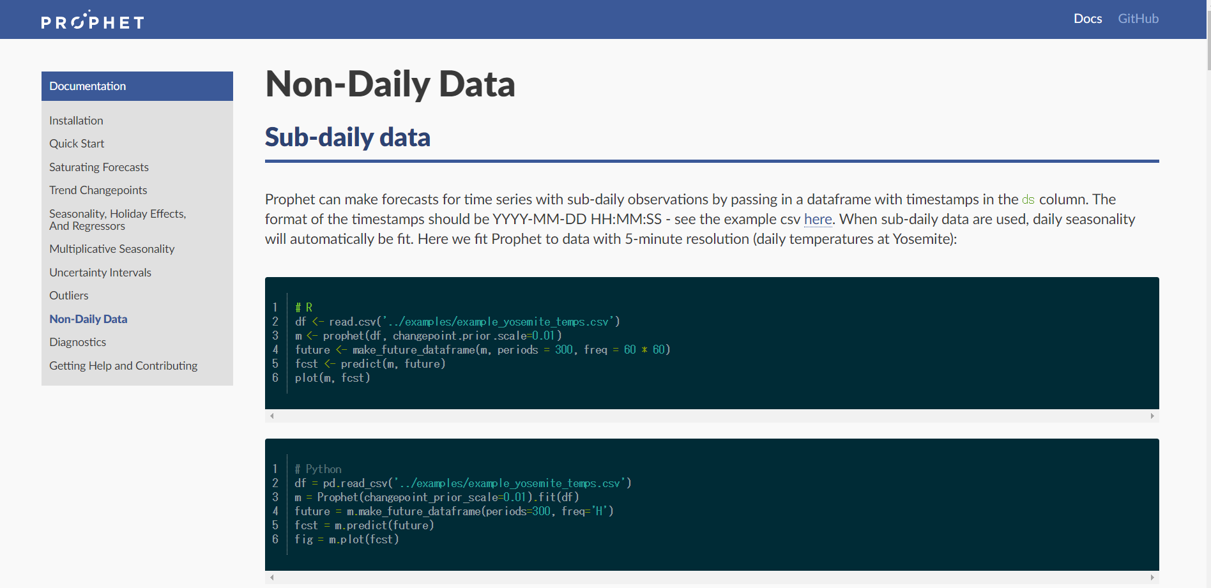
Task: Go to the Outliers page
Action: [69, 296]
